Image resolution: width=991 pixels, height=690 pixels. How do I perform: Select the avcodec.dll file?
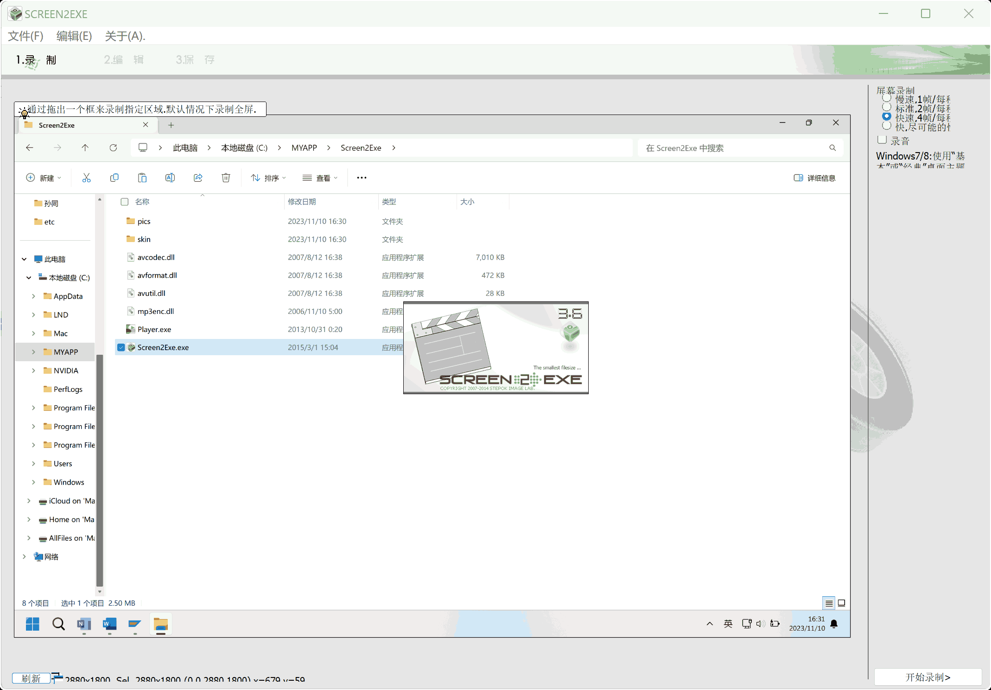(x=156, y=257)
